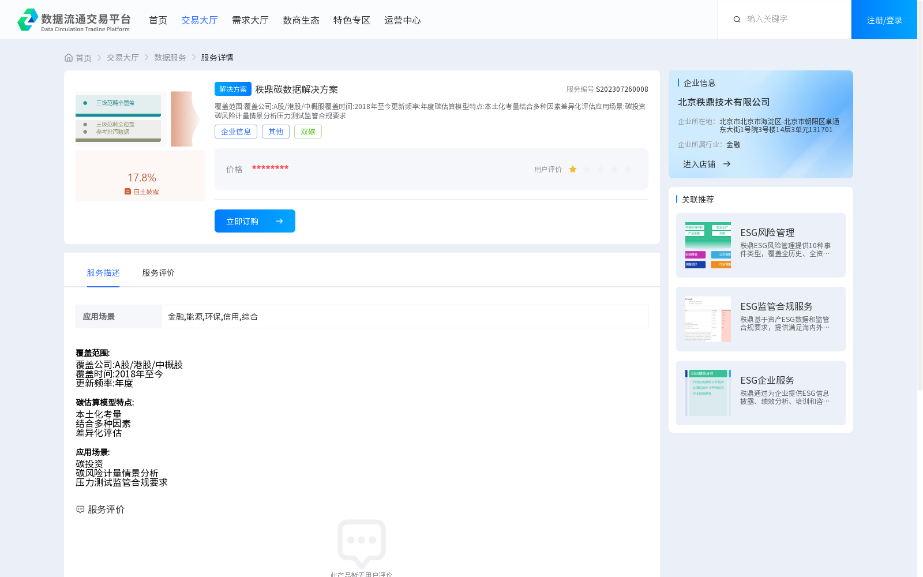Click the third rating star
The image size is (923, 577).
point(601,169)
